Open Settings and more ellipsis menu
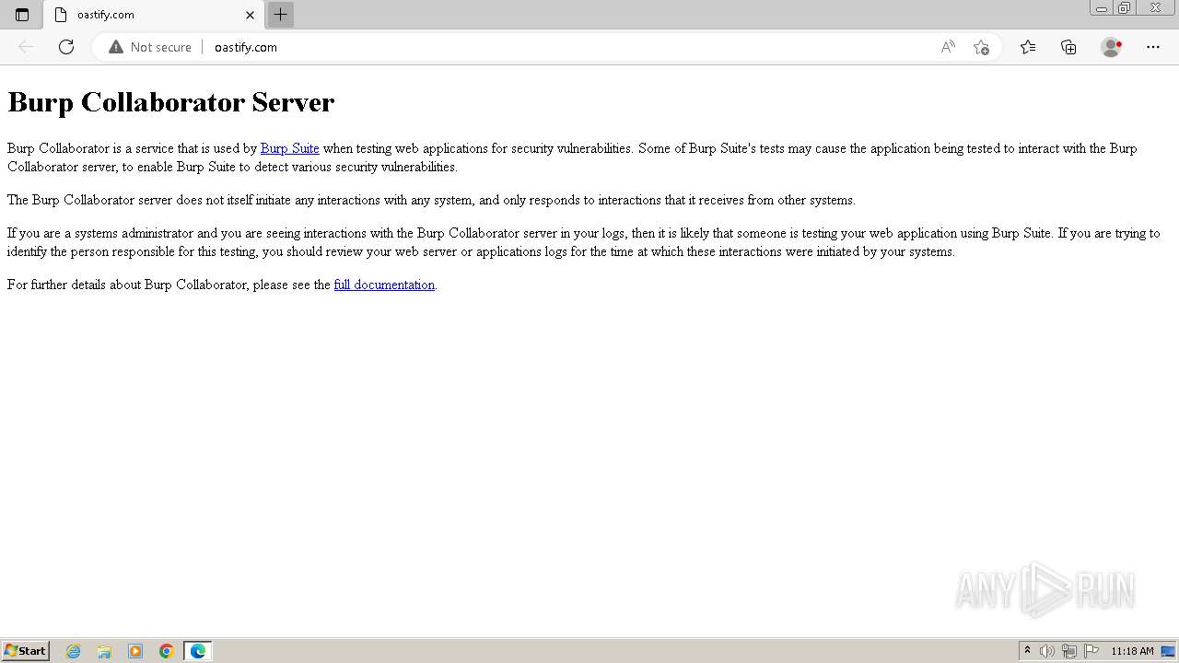 tap(1153, 47)
